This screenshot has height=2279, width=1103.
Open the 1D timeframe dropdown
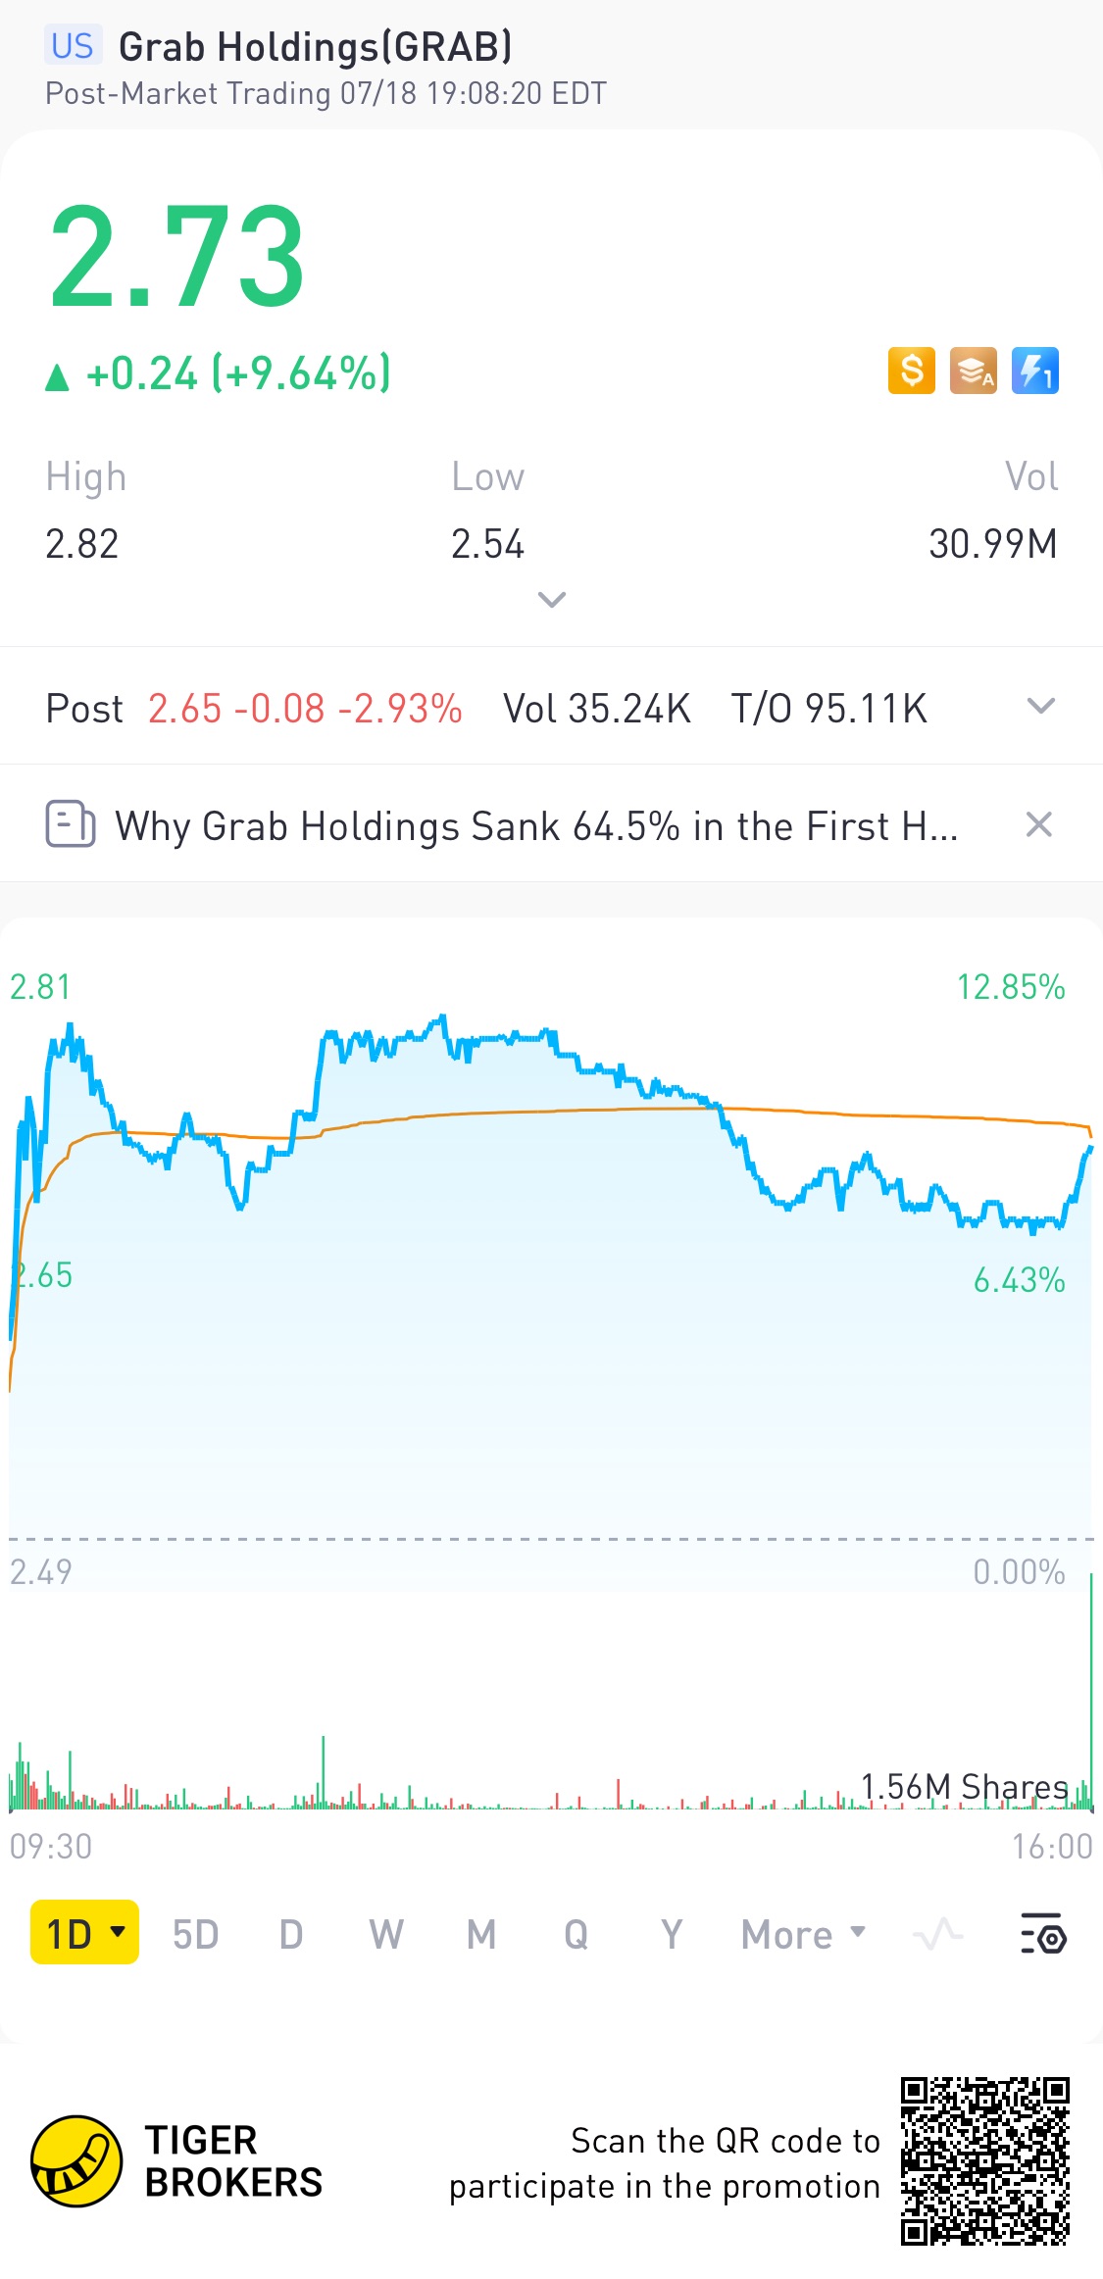pyautogui.click(x=85, y=1934)
